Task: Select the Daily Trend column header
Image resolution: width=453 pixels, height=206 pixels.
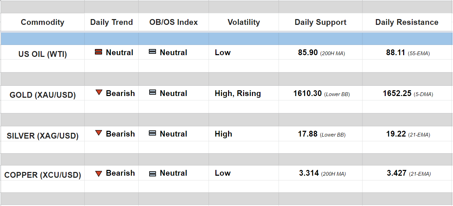Action: click(x=111, y=22)
